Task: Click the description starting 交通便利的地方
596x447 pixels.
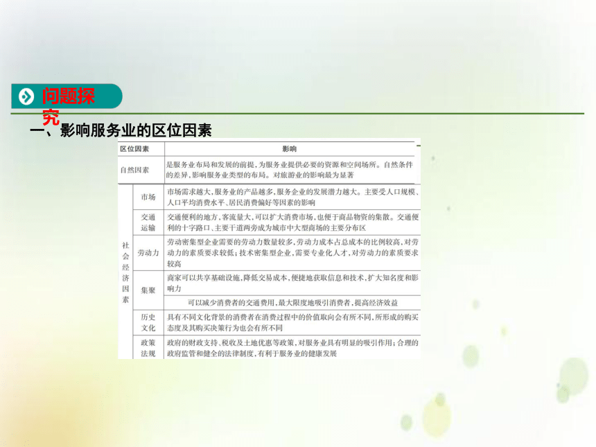Action: pyautogui.click(x=292, y=222)
